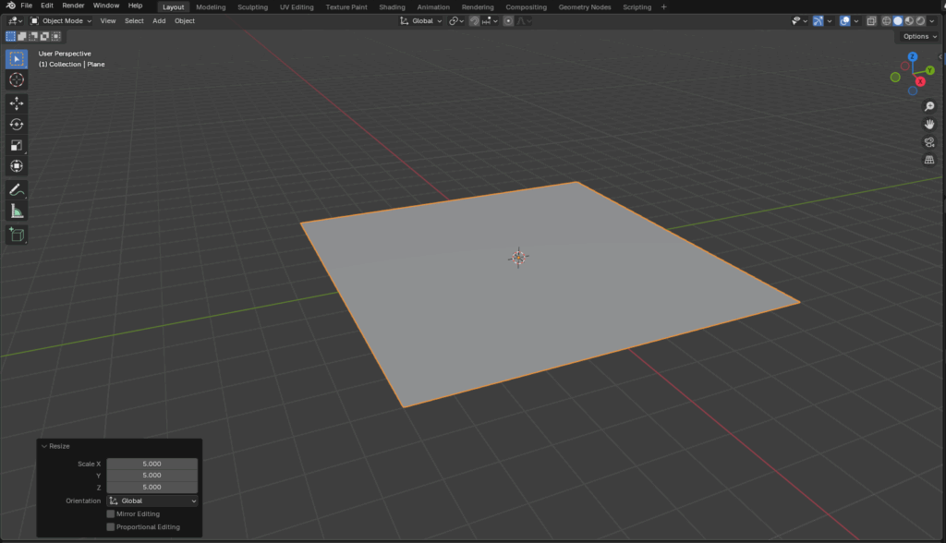Select the Annotate tool
Viewport: 946px width, 543px height.
(17, 190)
